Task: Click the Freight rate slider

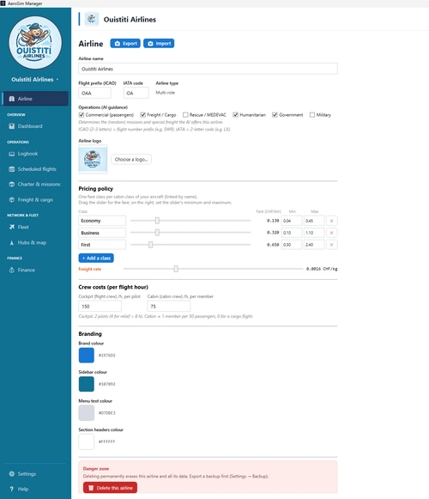Action: tap(214, 269)
